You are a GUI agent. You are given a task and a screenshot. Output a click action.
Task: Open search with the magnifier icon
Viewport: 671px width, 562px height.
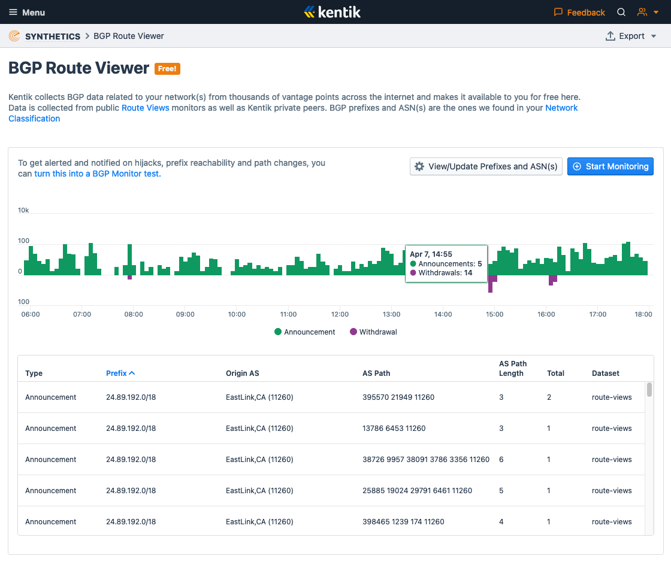[x=621, y=12]
